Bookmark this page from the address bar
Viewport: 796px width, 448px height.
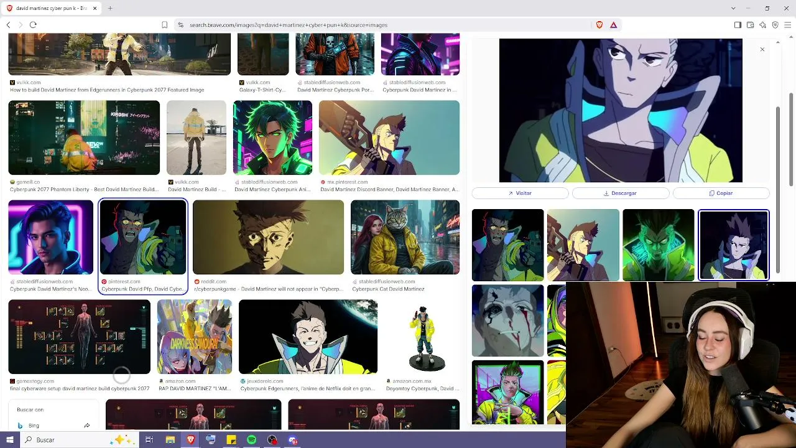pos(164,25)
